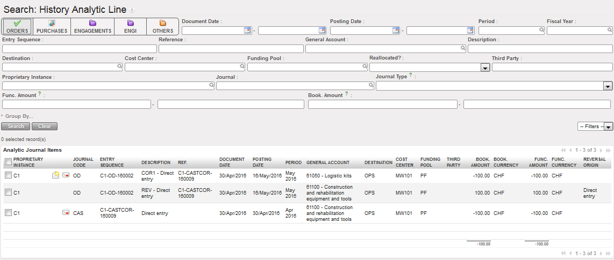Check the box for the COR1 entry row

(8, 175)
